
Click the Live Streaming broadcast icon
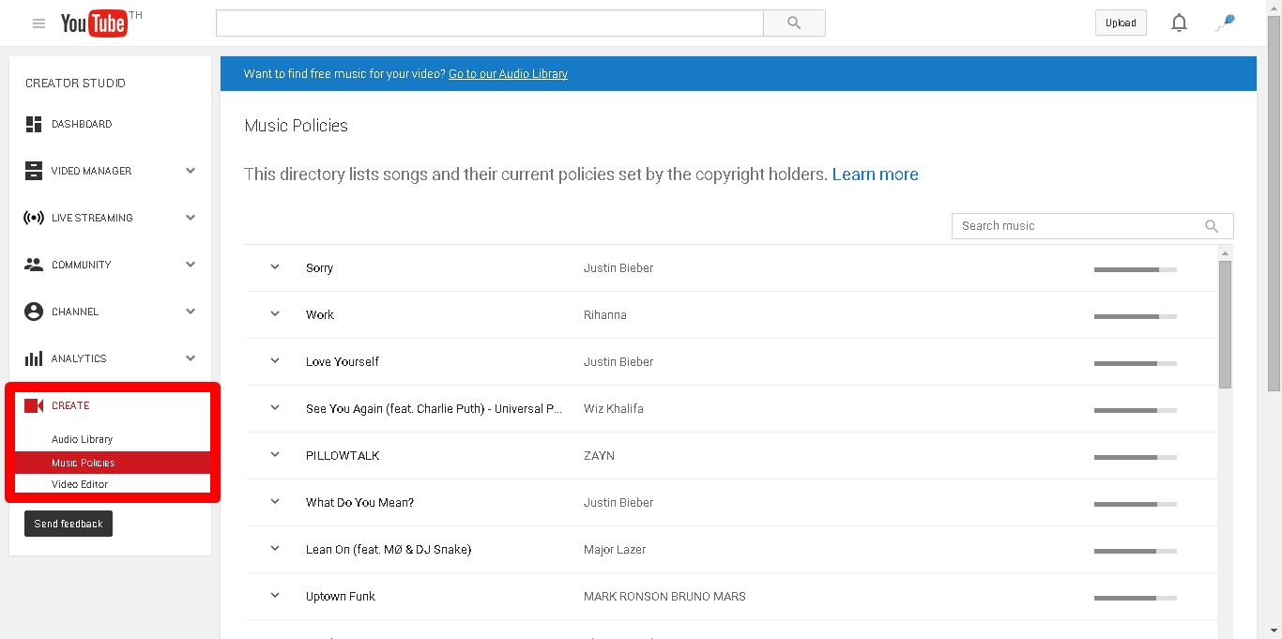pyautogui.click(x=34, y=218)
